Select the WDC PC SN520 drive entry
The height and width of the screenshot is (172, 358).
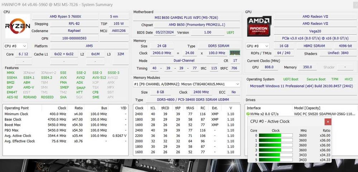click(301, 114)
